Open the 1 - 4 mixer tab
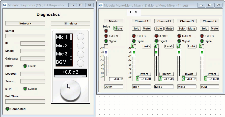Image resolution: width=225 pixels, height=117 pixels. [134, 12]
